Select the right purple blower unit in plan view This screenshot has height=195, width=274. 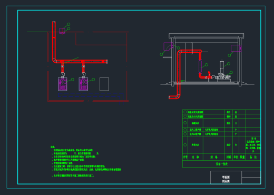[83, 84]
